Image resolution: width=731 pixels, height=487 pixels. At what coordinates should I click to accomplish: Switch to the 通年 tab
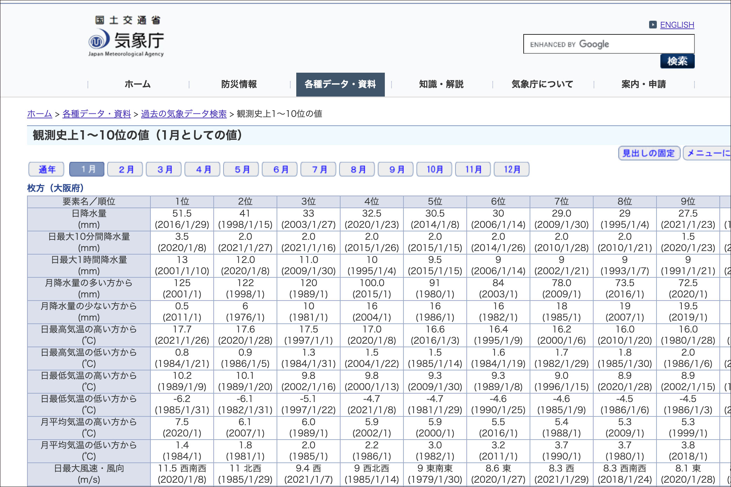[x=46, y=170]
